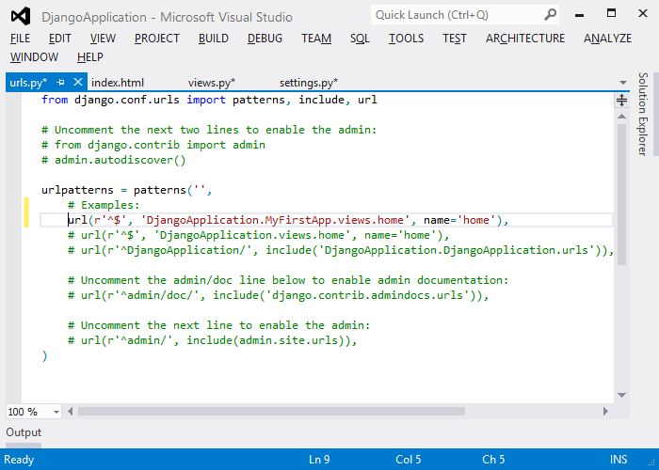
Task: Click the '# Uncomment the next line to enable' comment
Action: click(x=219, y=325)
